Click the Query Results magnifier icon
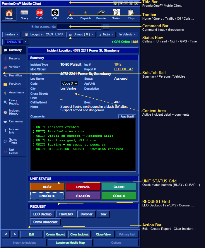The width and height of the screenshot is (205, 248). point(5,102)
